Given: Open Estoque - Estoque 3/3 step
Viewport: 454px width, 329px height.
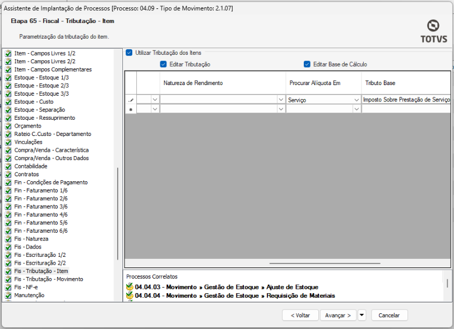Looking at the screenshot, I should 41,94.
